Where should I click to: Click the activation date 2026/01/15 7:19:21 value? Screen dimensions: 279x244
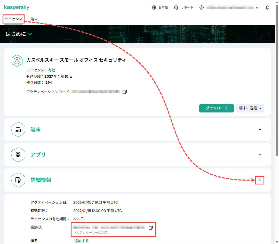tap(95, 202)
